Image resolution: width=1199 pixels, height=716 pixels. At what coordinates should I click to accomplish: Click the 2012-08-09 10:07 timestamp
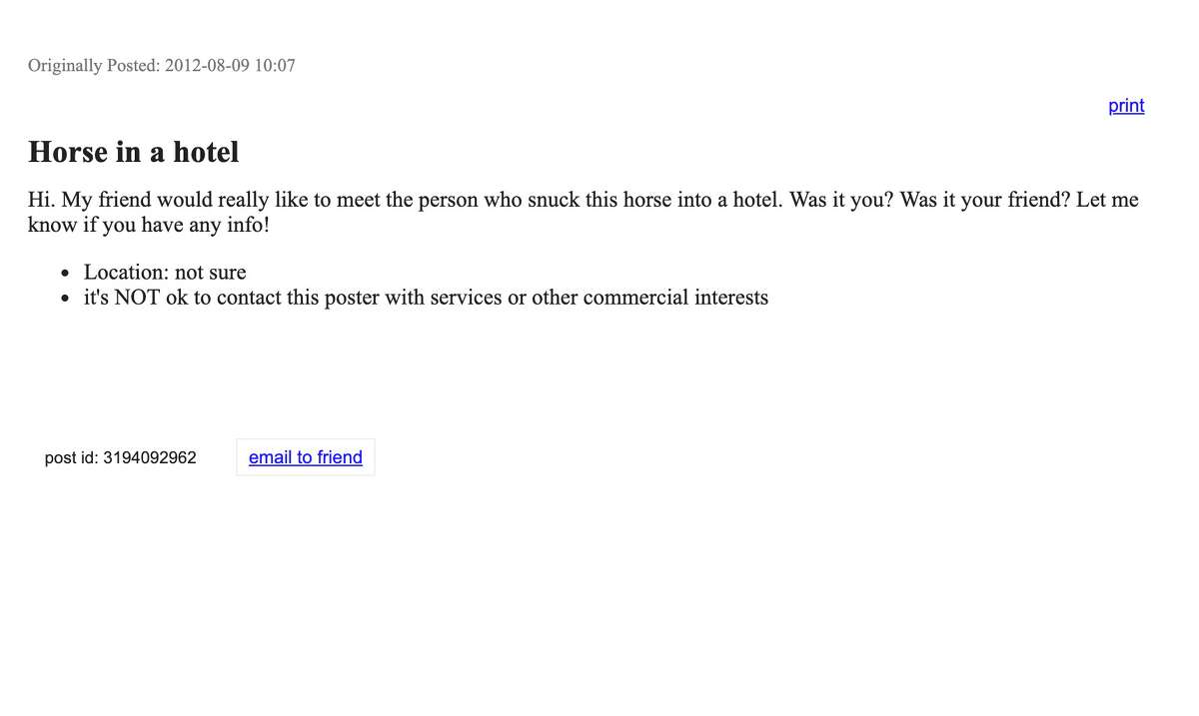(x=230, y=66)
